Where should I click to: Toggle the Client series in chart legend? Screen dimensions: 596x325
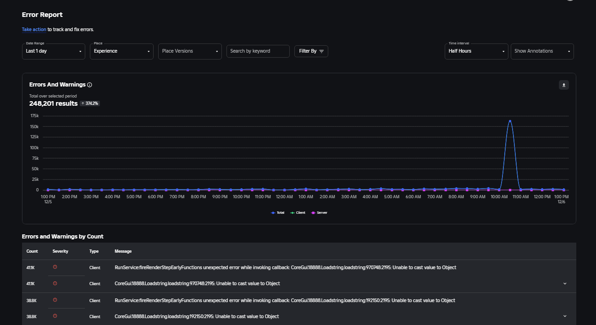(298, 213)
